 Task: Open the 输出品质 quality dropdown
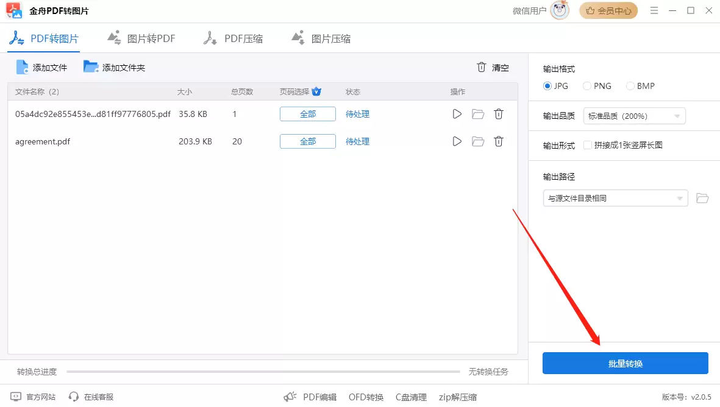(634, 115)
